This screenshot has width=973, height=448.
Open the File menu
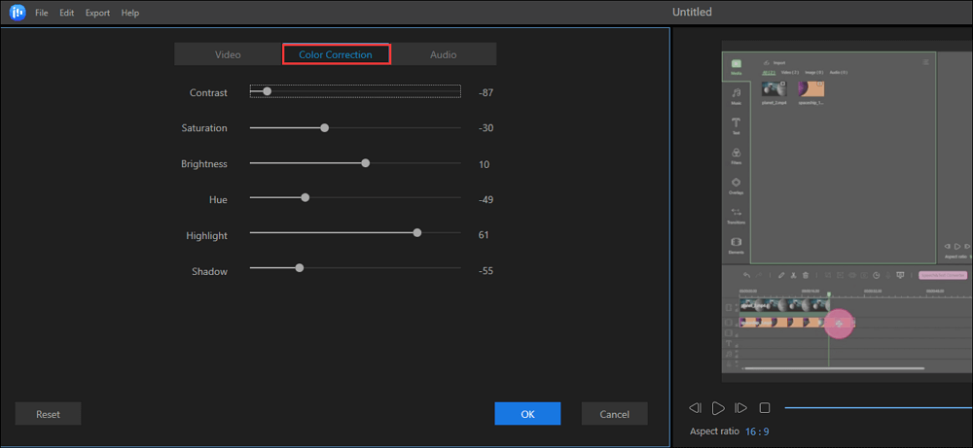(42, 13)
